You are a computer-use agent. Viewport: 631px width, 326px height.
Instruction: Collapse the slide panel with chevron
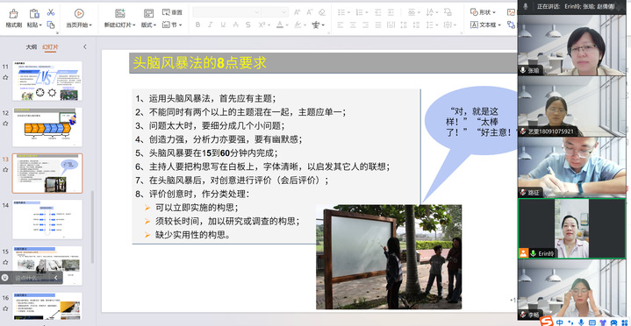click(x=85, y=47)
